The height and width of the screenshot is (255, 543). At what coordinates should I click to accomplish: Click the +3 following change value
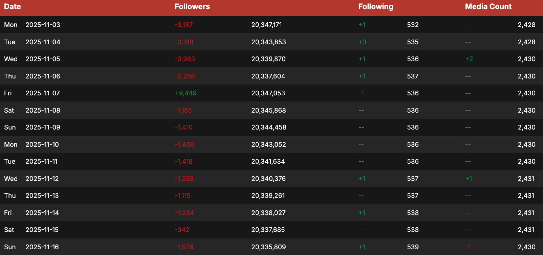pos(362,42)
